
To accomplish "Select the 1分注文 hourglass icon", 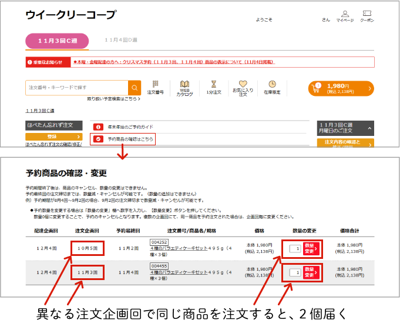I will click(214, 88).
